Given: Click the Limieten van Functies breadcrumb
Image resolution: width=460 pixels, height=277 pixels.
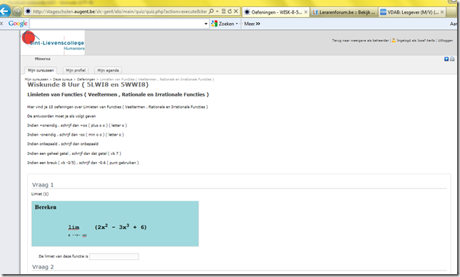Looking at the screenshot, I should click(156, 79).
